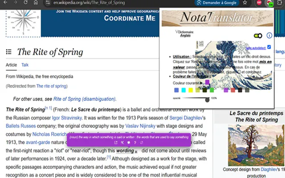Toggle the NotaTranslator on/off switch
Screen dimensions: 285x178
pyautogui.click(x=258, y=36)
